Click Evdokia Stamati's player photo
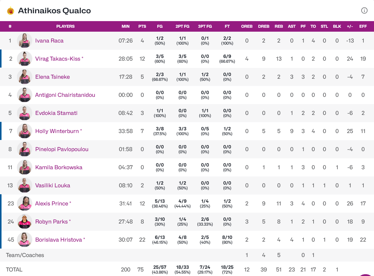374x276 pixels. pyautogui.click(x=24, y=113)
